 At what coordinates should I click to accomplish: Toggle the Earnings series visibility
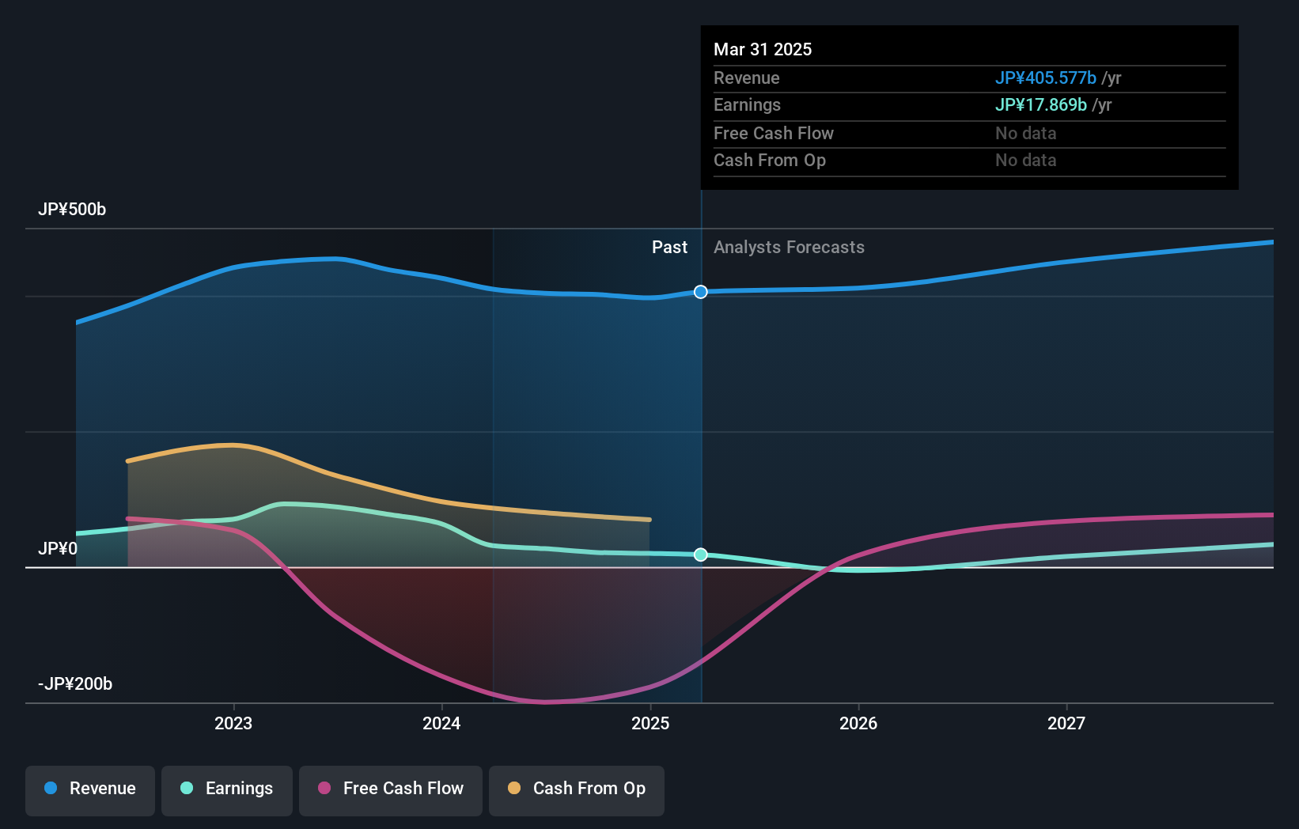click(x=227, y=789)
